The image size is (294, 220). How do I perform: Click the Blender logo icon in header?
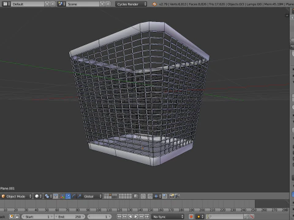[154, 4]
